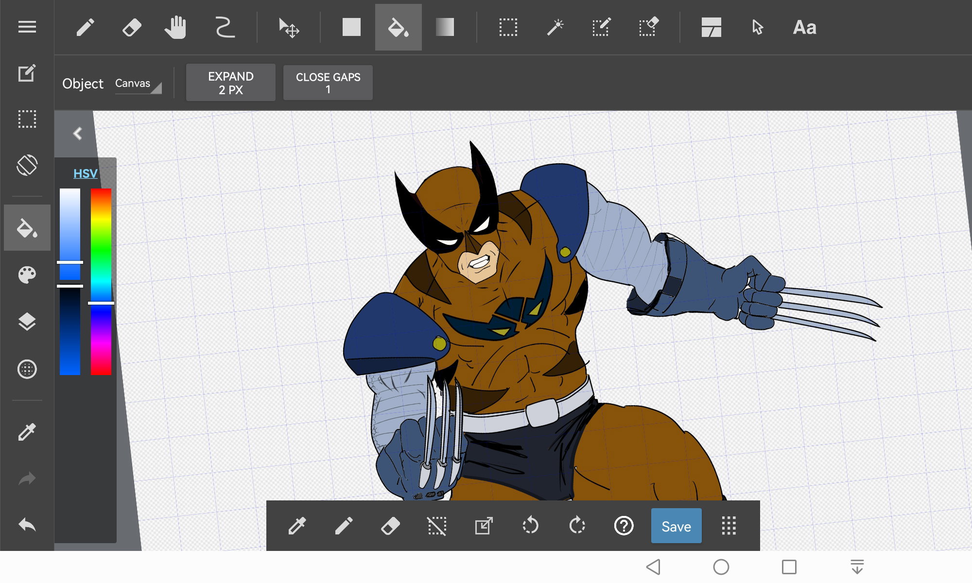Image resolution: width=972 pixels, height=583 pixels.
Task: Rotate canvas counterclockwise
Action: click(x=530, y=526)
